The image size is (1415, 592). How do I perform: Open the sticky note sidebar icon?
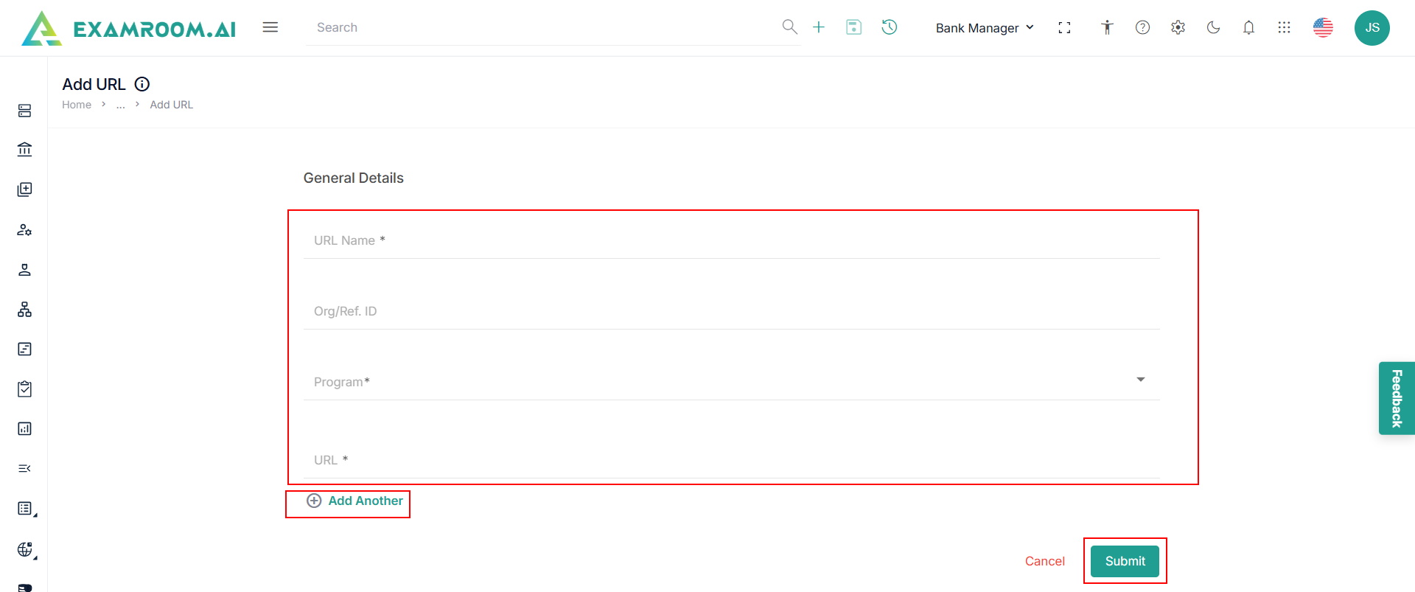click(24, 349)
